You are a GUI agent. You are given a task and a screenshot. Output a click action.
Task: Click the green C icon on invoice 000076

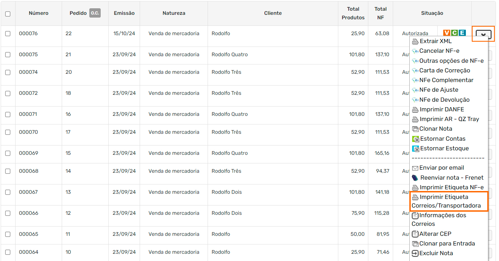pos(455,33)
